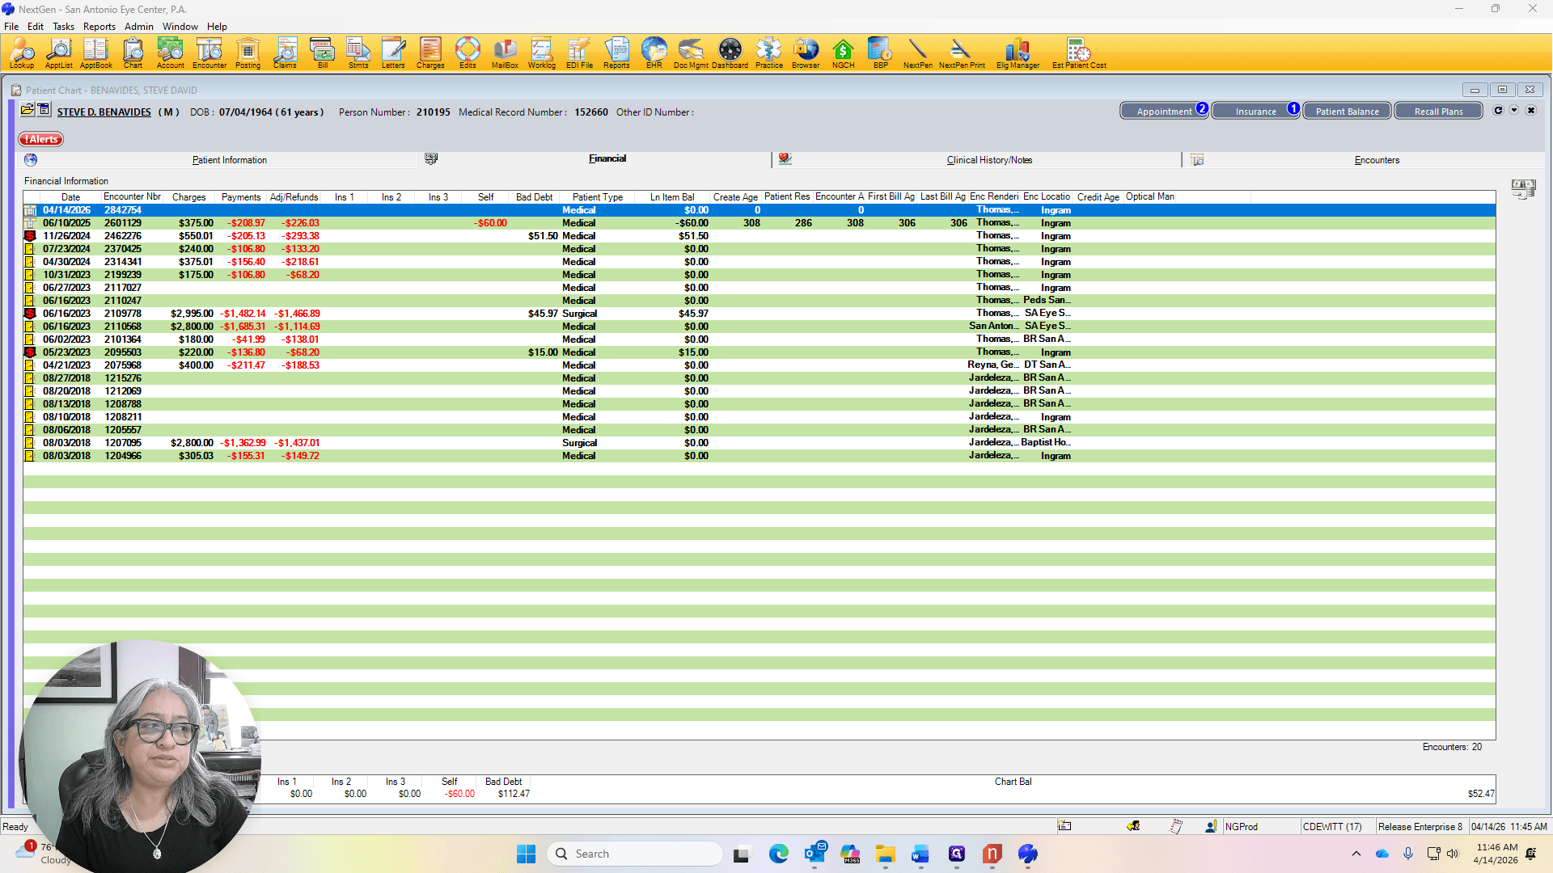Switch to the Encounters tab
This screenshot has width=1553, height=873.
(x=1377, y=160)
